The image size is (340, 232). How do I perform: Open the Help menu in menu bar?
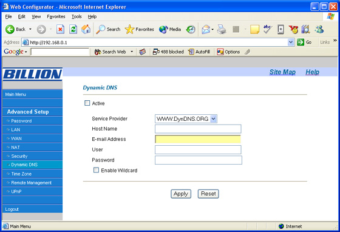click(92, 16)
